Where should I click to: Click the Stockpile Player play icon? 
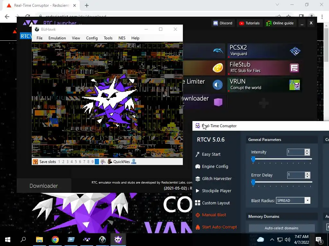(x=198, y=191)
